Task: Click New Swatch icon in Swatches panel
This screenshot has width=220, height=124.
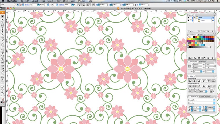Action: click(208, 58)
